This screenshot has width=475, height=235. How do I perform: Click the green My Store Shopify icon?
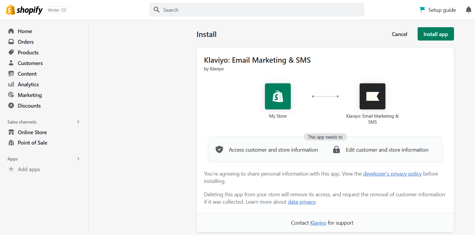[278, 96]
